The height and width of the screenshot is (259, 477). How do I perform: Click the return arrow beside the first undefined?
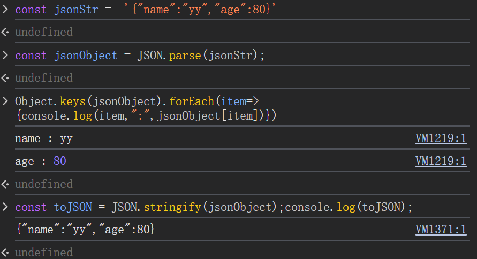[5, 32]
